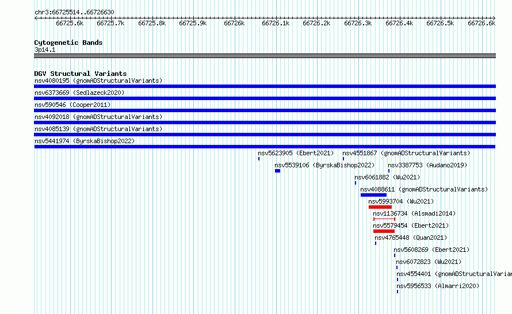Viewport: 512px width, 314px height.
Task: Click the nsv4080195 gnomAD variant label
Action: (98, 81)
